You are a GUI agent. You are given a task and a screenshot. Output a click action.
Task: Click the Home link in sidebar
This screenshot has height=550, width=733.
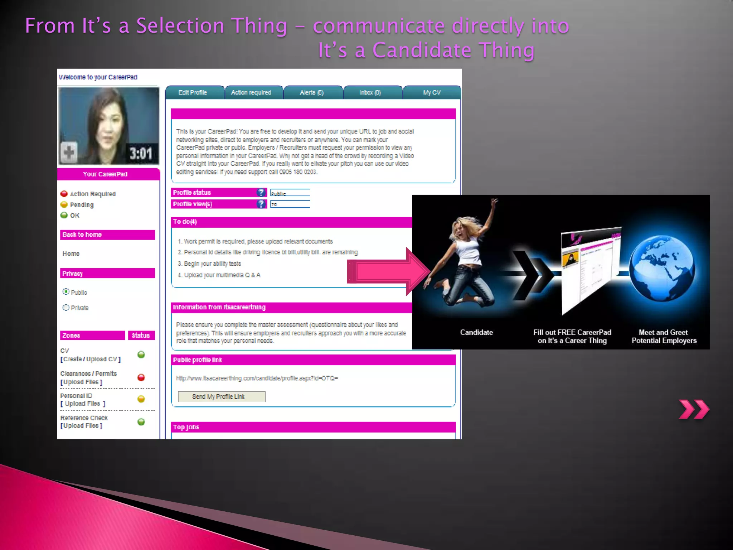click(71, 254)
